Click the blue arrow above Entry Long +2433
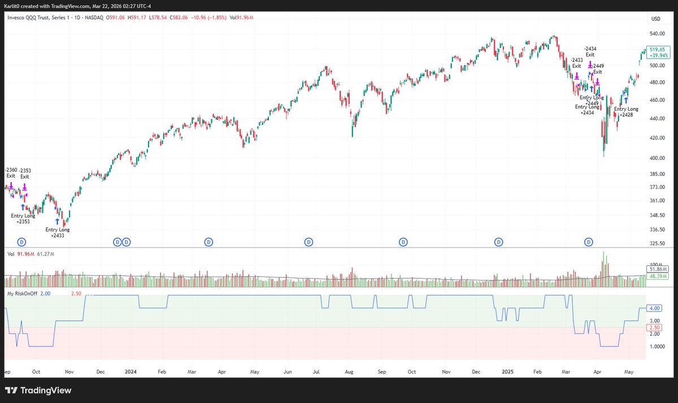 [57, 222]
